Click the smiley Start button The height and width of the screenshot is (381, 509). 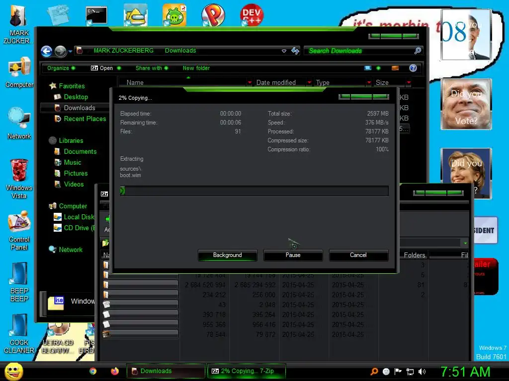pos(13,372)
